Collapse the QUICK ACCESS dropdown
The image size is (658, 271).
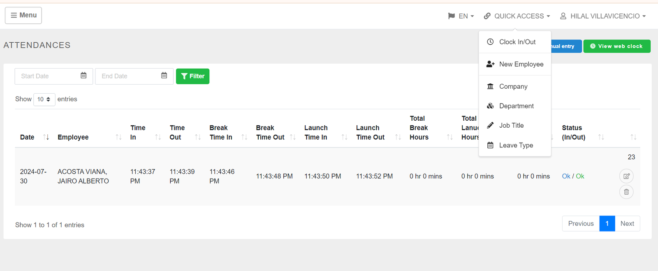coord(517,16)
